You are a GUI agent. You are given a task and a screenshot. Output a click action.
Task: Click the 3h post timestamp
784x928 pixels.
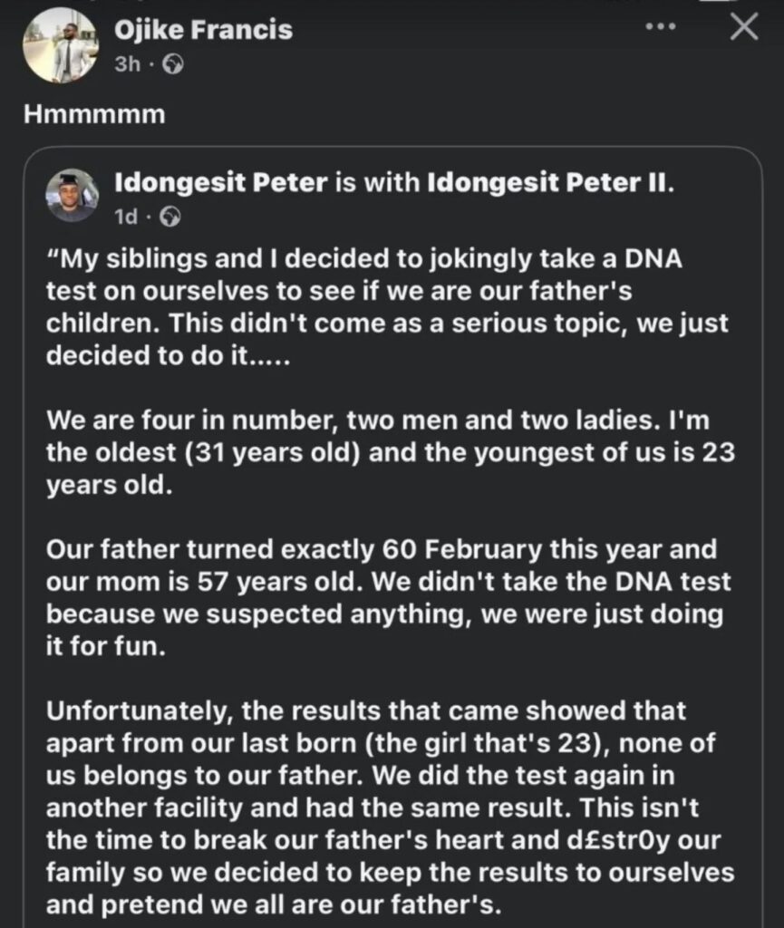[x=127, y=63]
